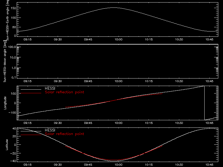The image size is (223, 167).
Task: Click the 09:45 time label under Longitude plot
Action: pyautogui.click(x=88, y=123)
